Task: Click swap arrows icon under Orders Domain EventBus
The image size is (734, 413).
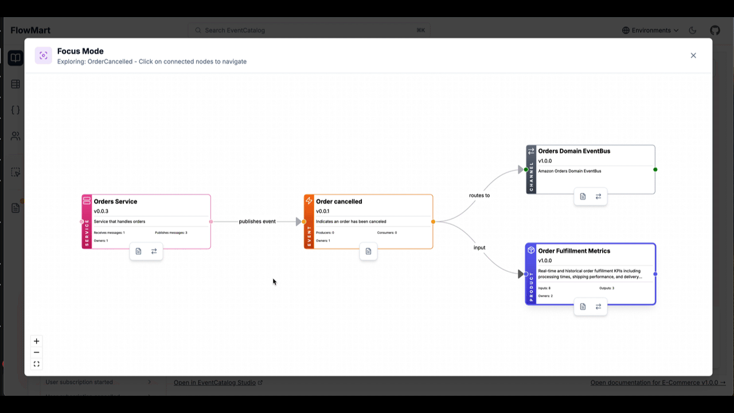Action: (598, 196)
